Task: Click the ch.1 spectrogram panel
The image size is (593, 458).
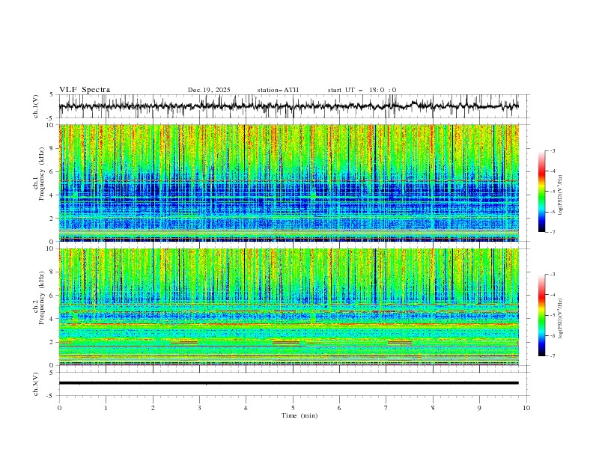Action: click(289, 183)
